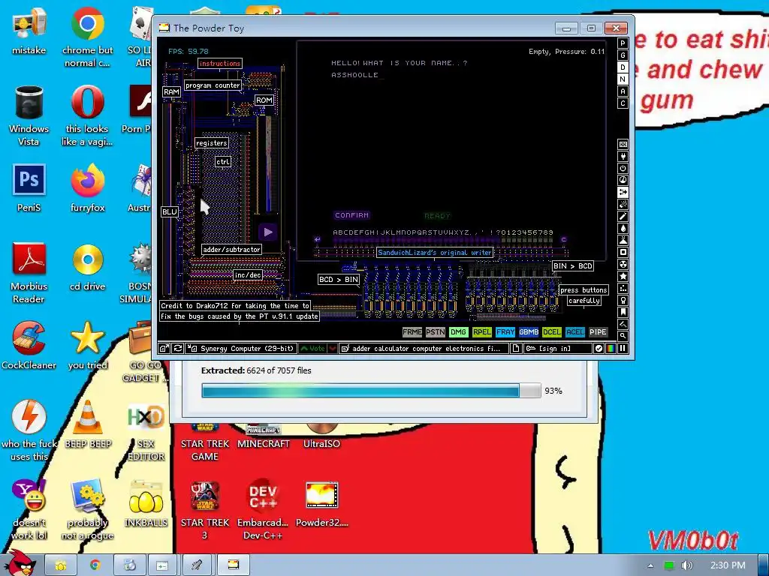Image resolution: width=769 pixels, height=576 pixels.
Task: Click the READY label in the simulation
Action: 437,215
